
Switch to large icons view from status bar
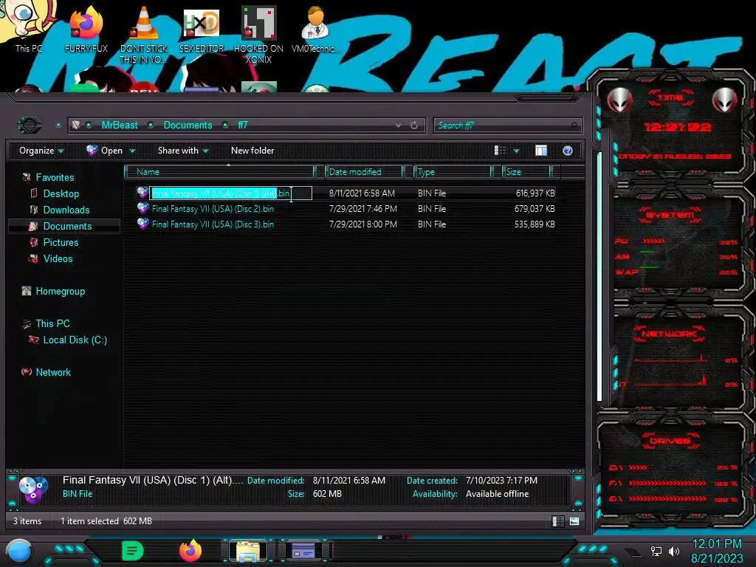pyautogui.click(x=574, y=521)
